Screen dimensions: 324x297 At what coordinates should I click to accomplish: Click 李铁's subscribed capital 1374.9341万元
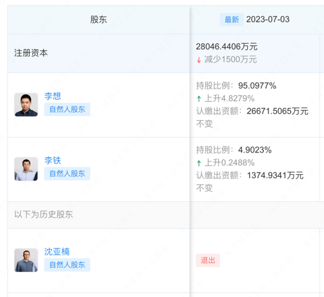(275, 175)
